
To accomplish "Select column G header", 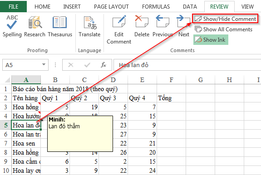I will (201, 80).
